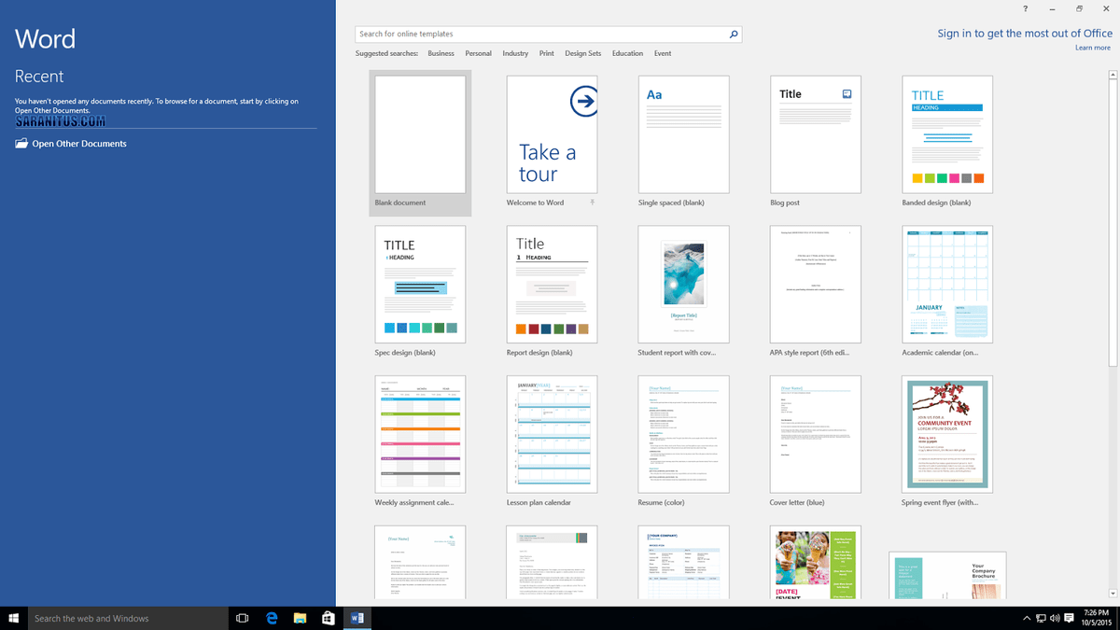
Task: Launch Microsoft Edge from the taskbar
Action: 272,618
